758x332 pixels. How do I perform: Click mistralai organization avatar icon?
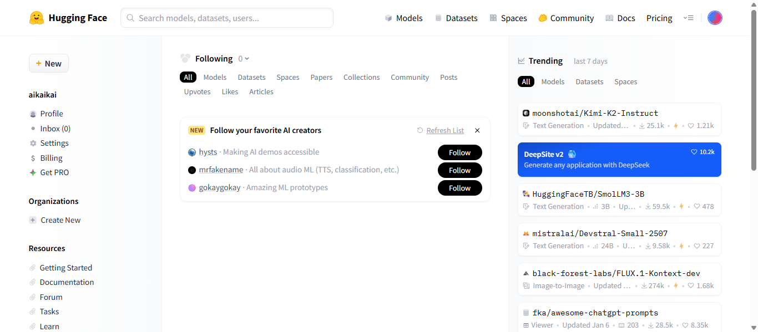coord(526,233)
